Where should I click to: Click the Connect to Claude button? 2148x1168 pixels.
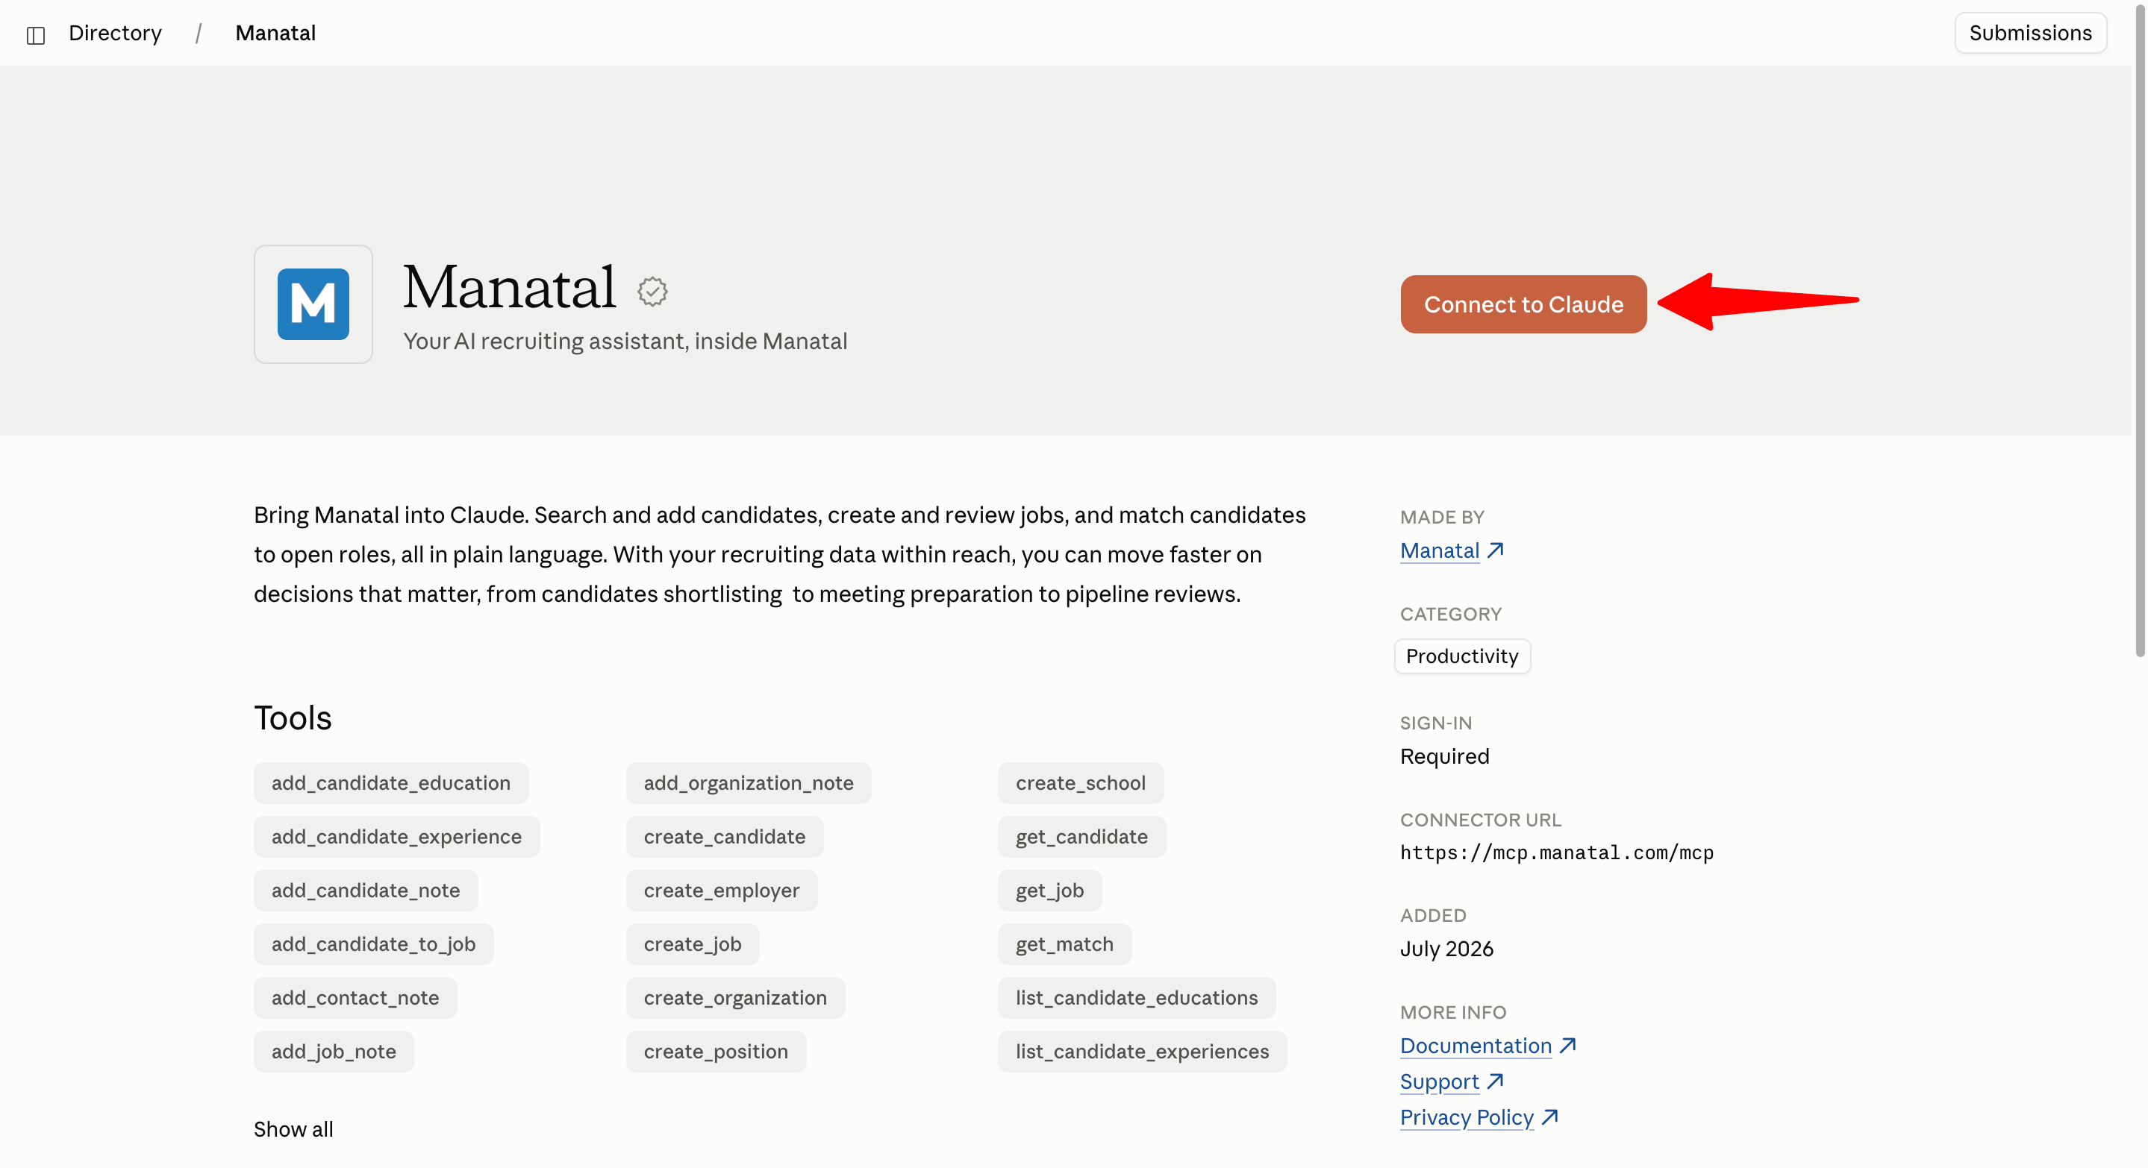pos(1523,304)
